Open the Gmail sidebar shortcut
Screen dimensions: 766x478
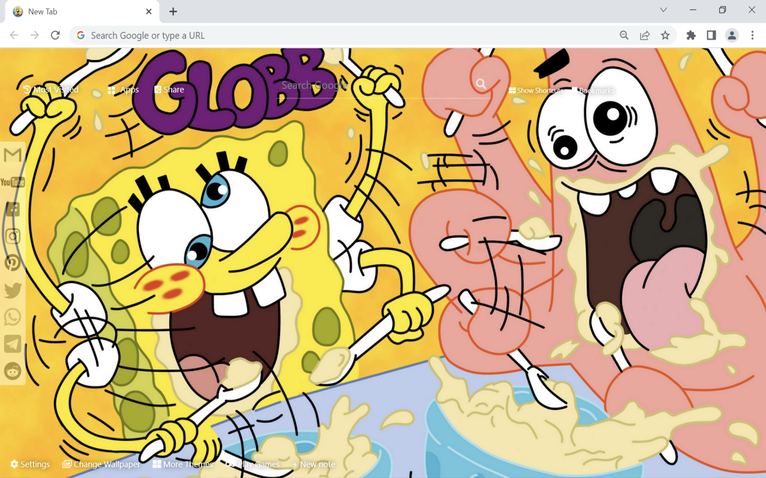point(13,155)
